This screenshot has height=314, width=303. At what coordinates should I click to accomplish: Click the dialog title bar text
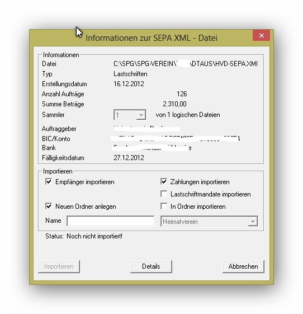(x=151, y=38)
